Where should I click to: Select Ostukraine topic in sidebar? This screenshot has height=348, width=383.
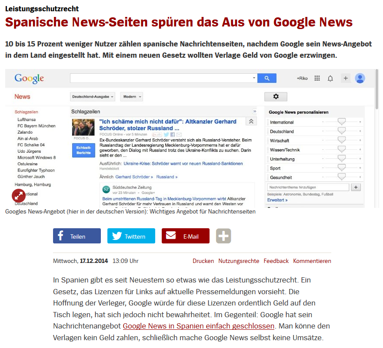click(27, 164)
